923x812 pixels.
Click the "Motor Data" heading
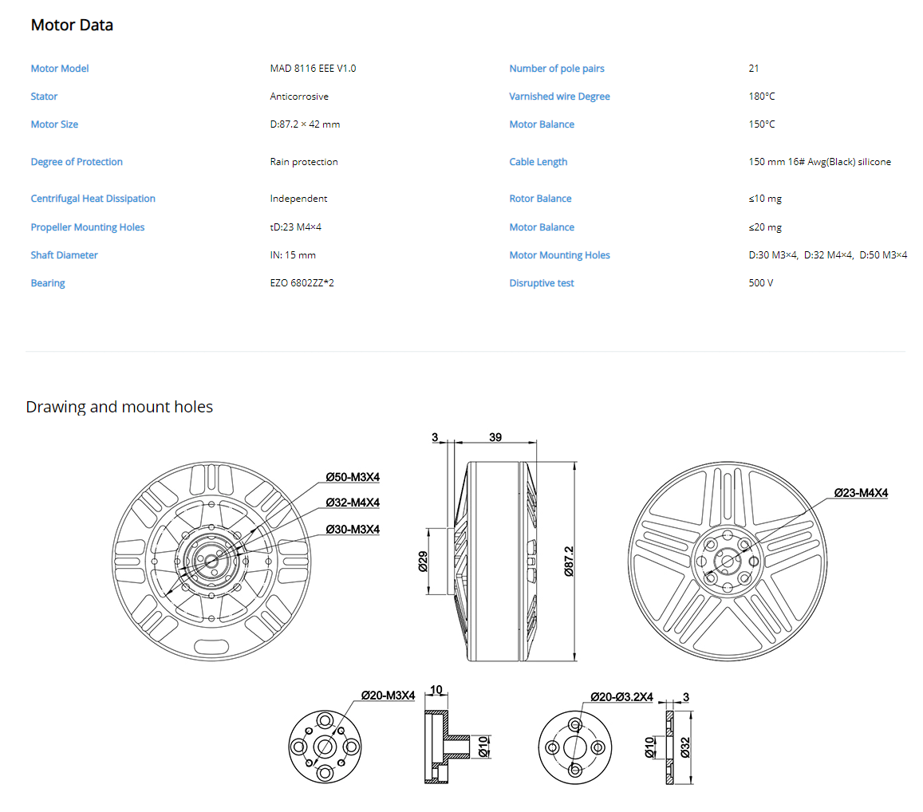pyautogui.click(x=72, y=26)
